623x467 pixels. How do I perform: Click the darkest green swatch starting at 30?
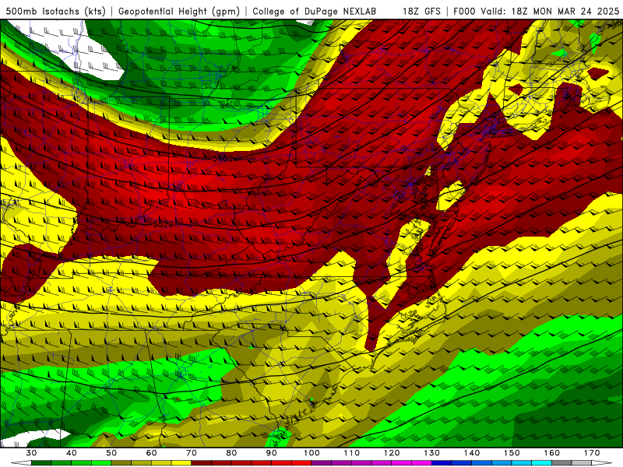pos(41,462)
